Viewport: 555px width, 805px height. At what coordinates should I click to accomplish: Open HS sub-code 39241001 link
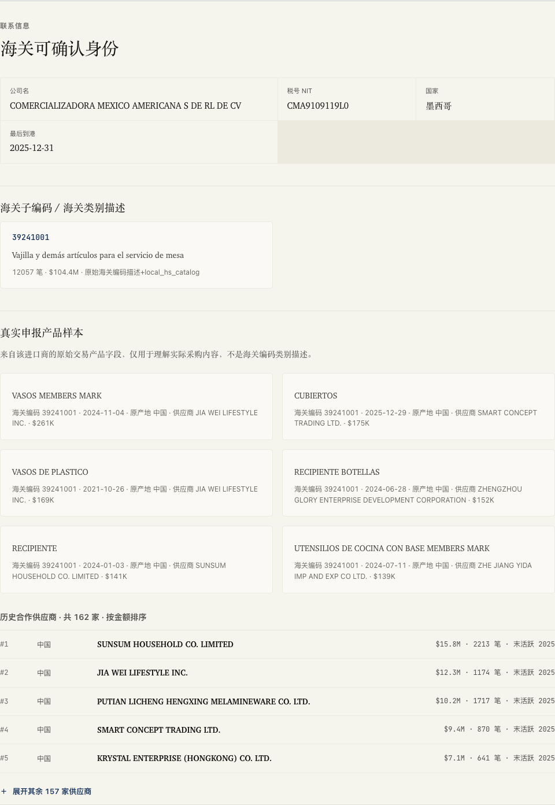[x=31, y=237]
